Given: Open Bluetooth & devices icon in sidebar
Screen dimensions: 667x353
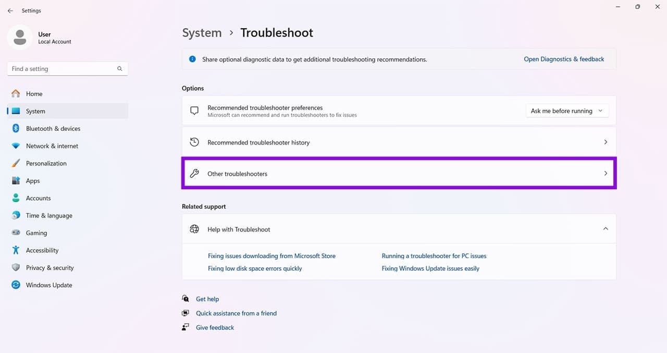Looking at the screenshot, I should [16, 129].
